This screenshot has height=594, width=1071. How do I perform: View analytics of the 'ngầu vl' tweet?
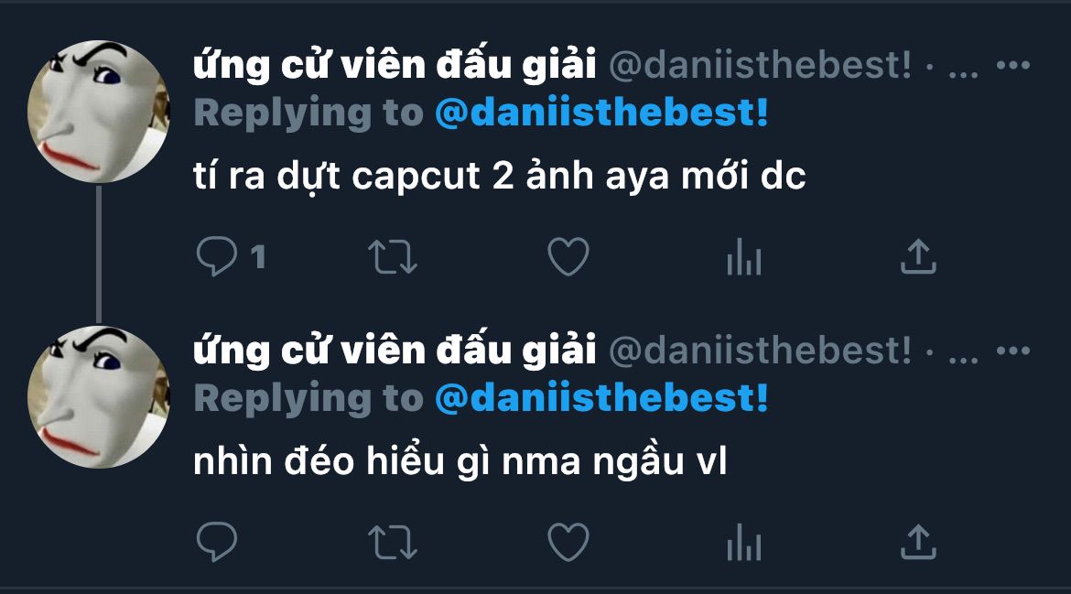pyautogui.click(x=744, y=542)
